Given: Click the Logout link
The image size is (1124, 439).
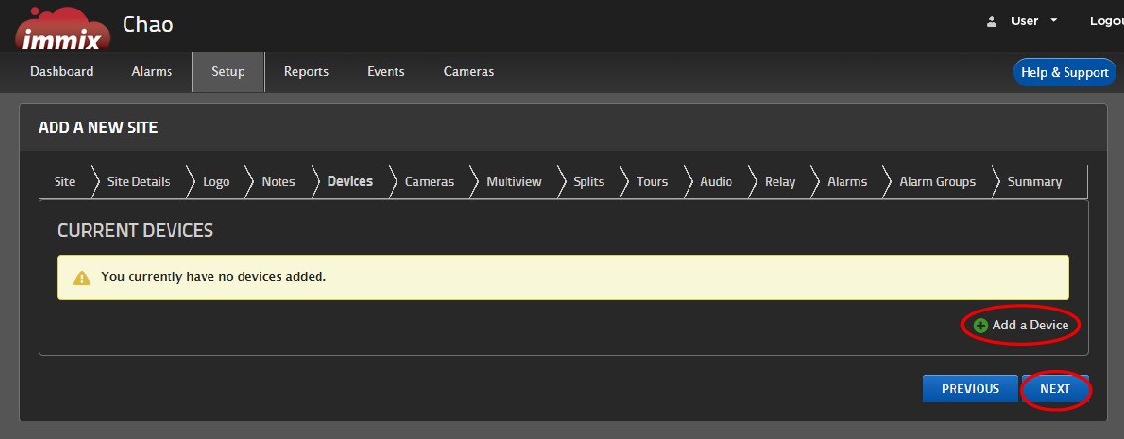Looking at the screenshot, I should [x=1105, y=21].
